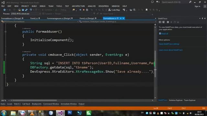Image resolution: width=207 pixels, height=116 pixels.
Task: Open the Call Stack tab
Action: pos(26,104)
